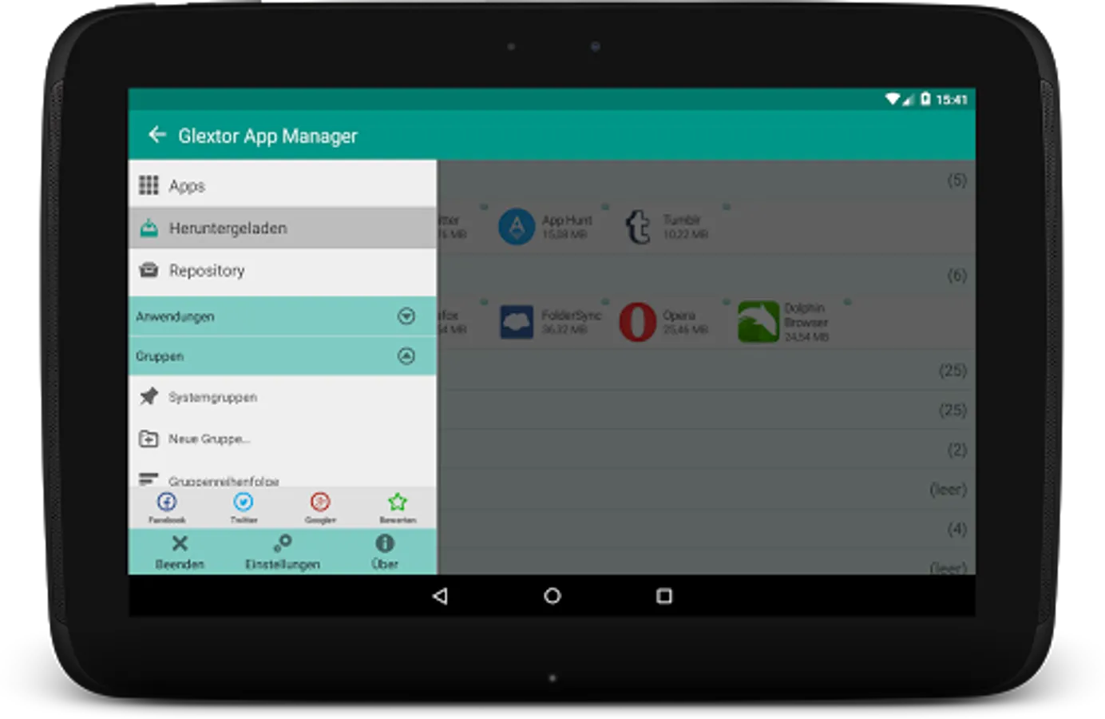Screen dimensions: 1105x719
Task: Click the Heruntergeladen download icon
Action: [149, 228]
